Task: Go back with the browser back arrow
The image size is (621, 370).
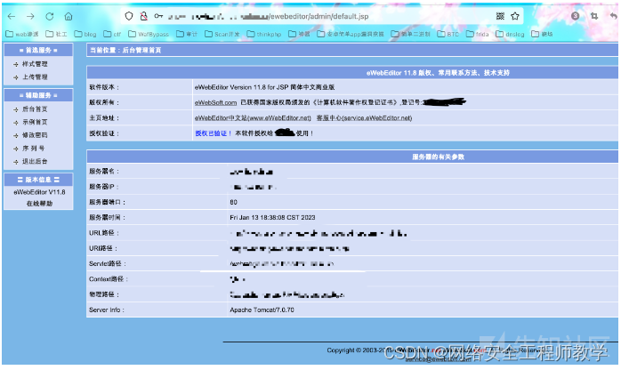Action: (x=11, y=16)
